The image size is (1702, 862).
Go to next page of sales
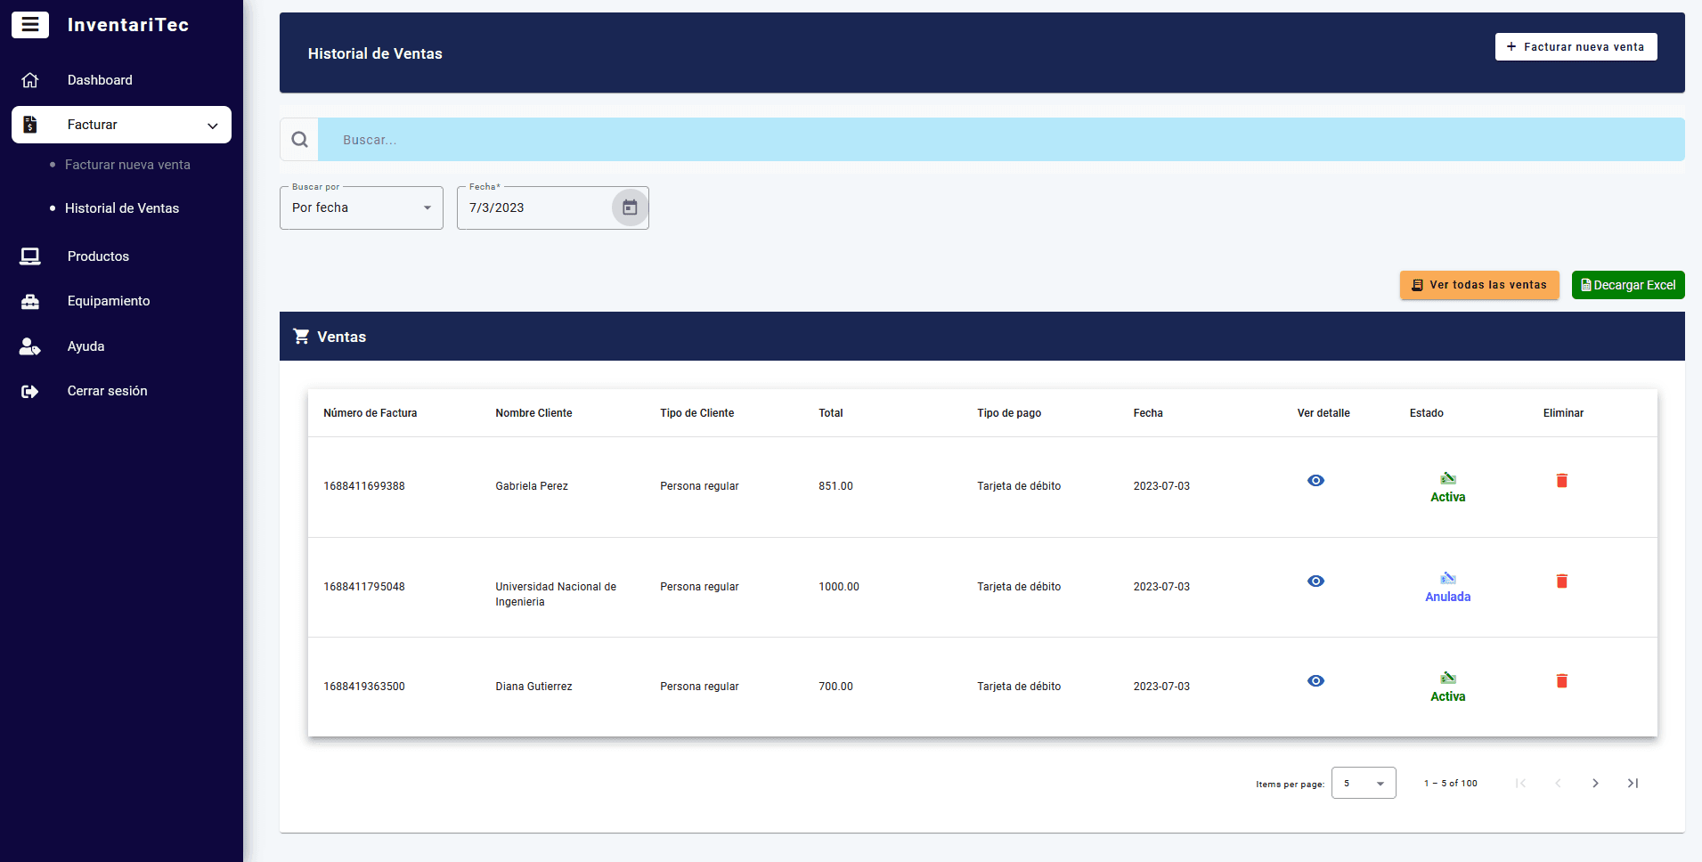[x=1595, y=784]
